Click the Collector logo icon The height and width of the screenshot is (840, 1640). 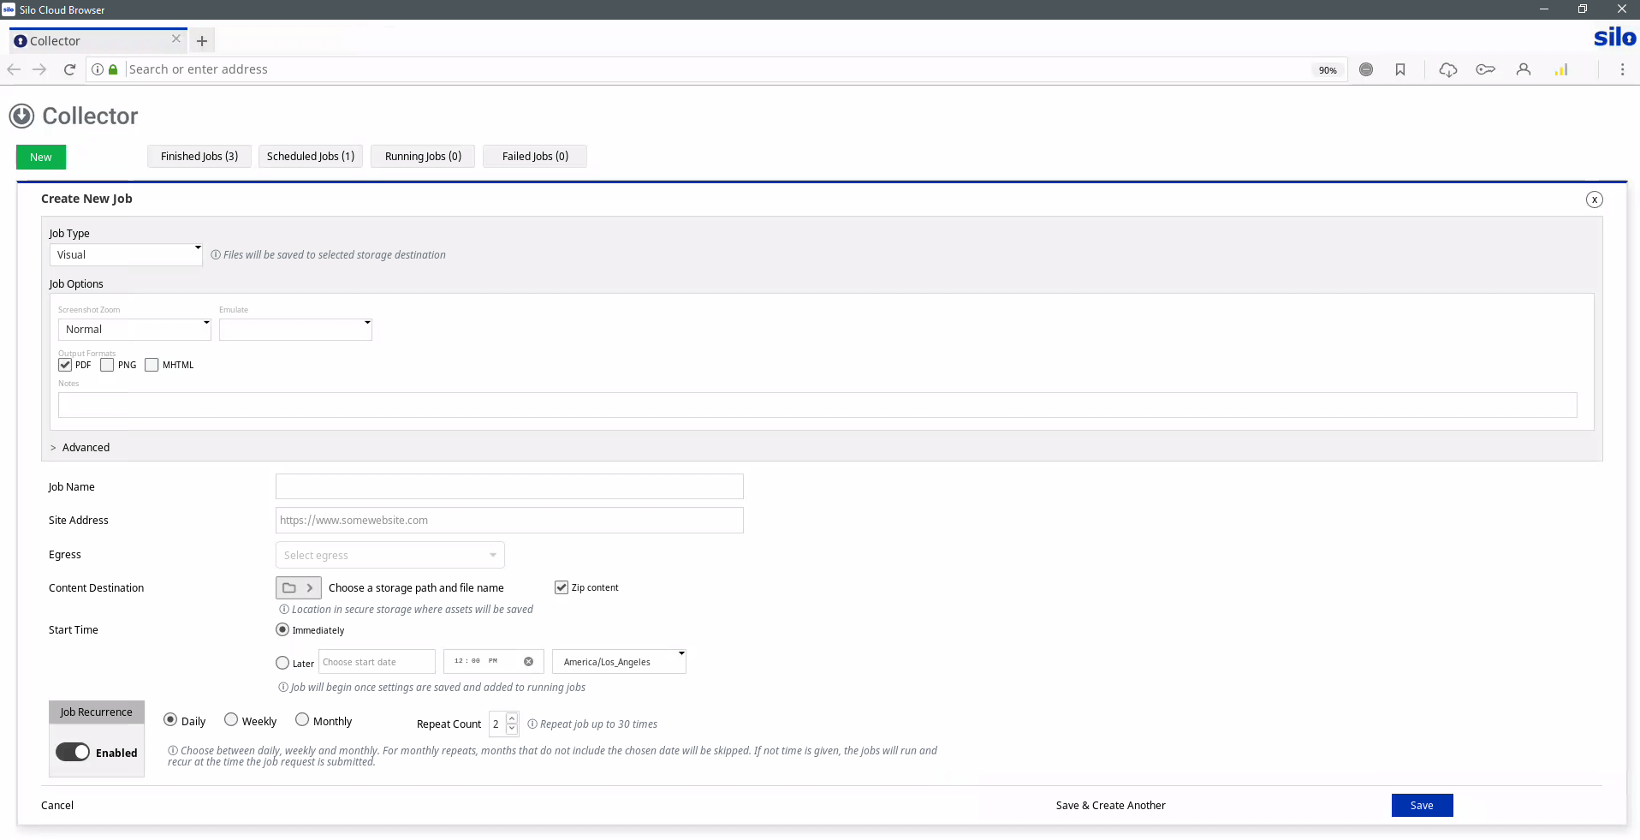coord(21,116)
